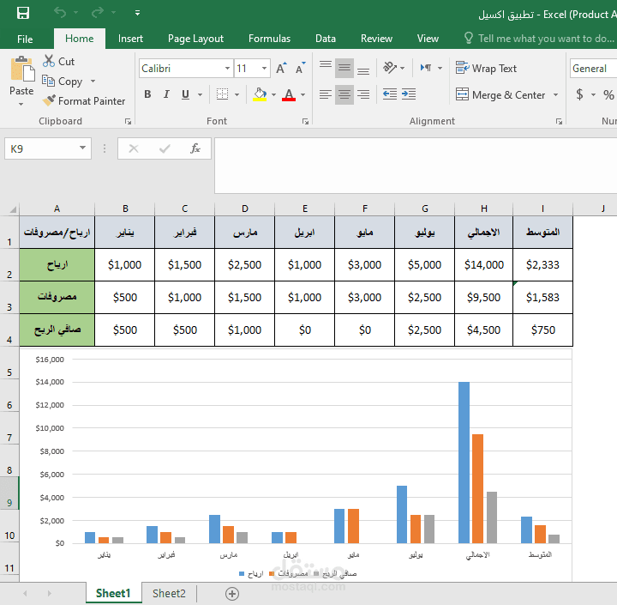Click the Orientation text angle icon
Screen dimensions: 617x605
click(x=390, y=68)
